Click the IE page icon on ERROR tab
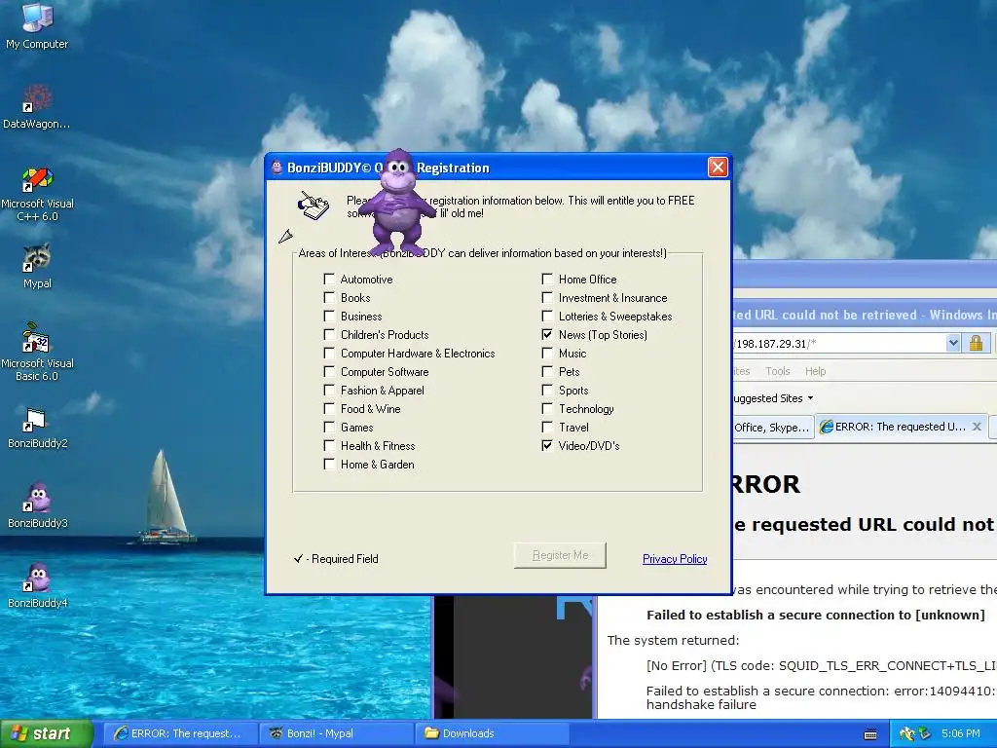This screenshot has height=748, width=997. click(x=826, y=427)
